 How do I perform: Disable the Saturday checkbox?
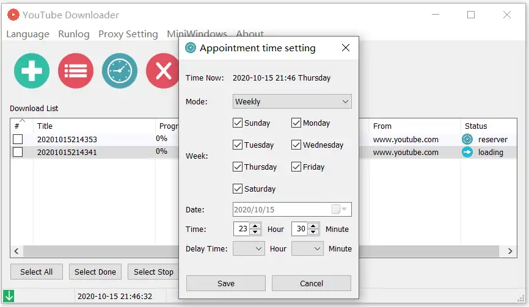coord(238,189)
